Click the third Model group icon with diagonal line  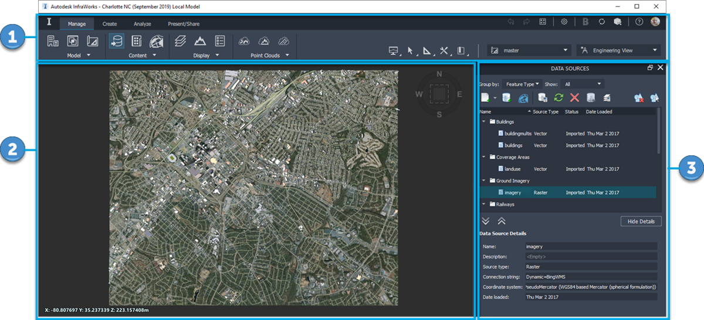[93, 41]
